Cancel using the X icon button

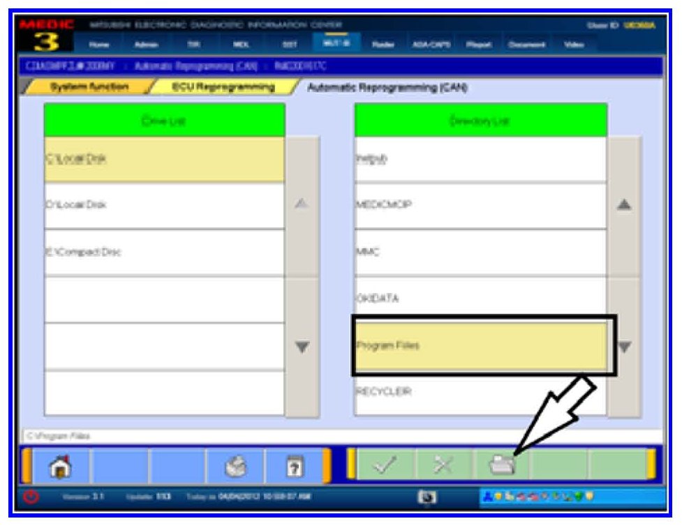point(444,466)
